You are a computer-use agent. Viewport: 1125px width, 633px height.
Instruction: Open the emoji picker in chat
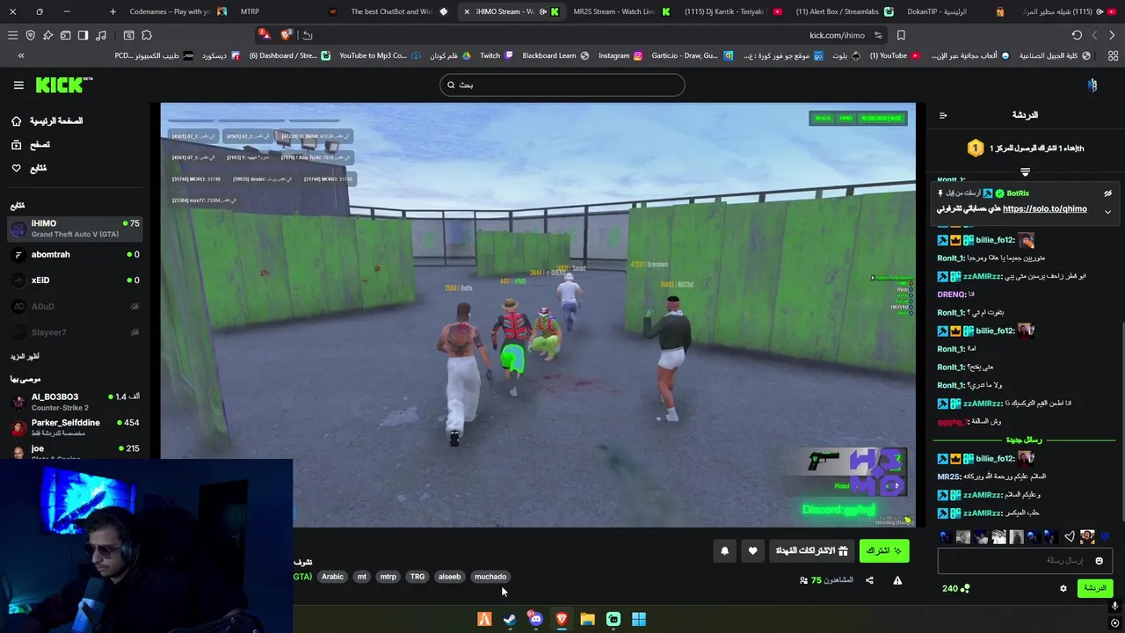pos(1099,561)
